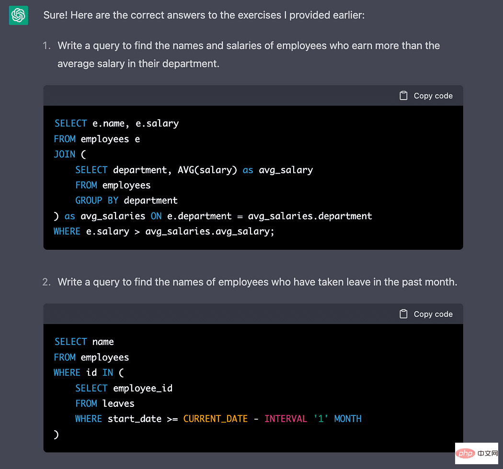Screen dimensions: 503x469
Task: Click the ChatGPT avatar icon
Action: point(18,15)
